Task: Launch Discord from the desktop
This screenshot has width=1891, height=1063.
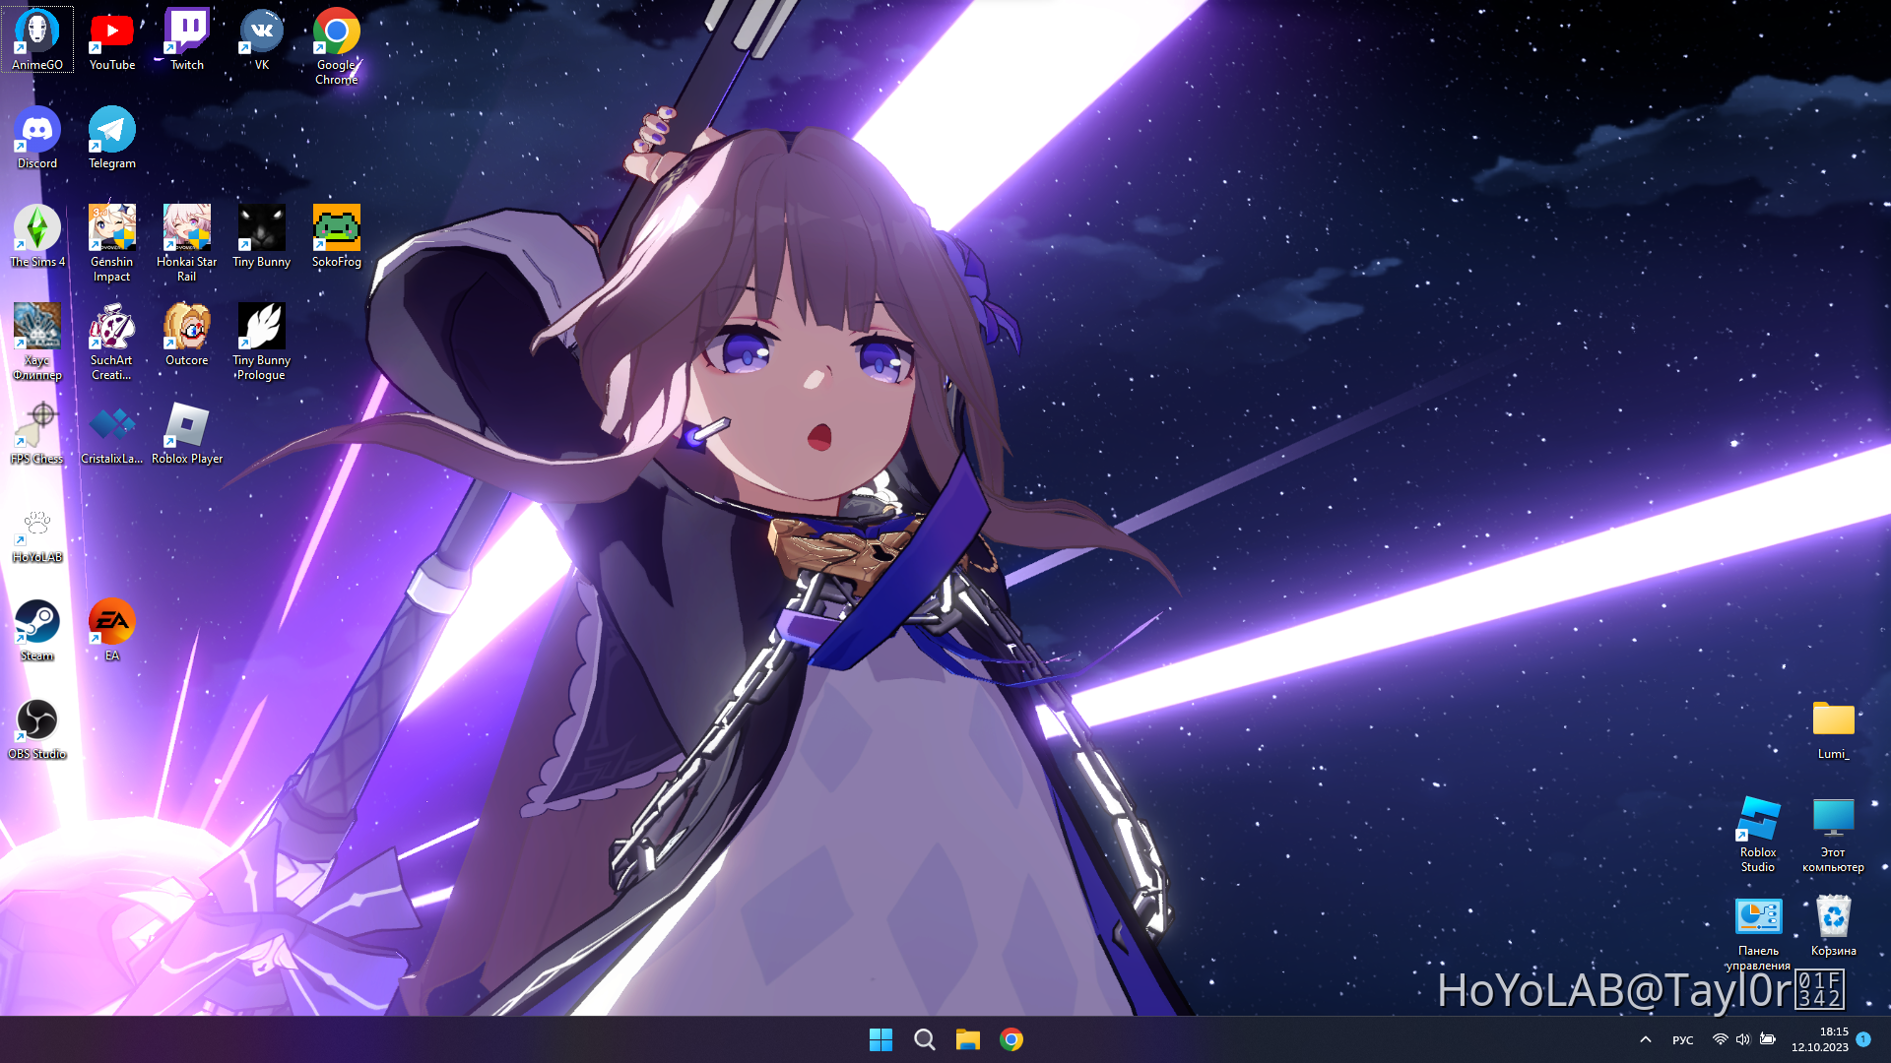Action: [37, 138]
